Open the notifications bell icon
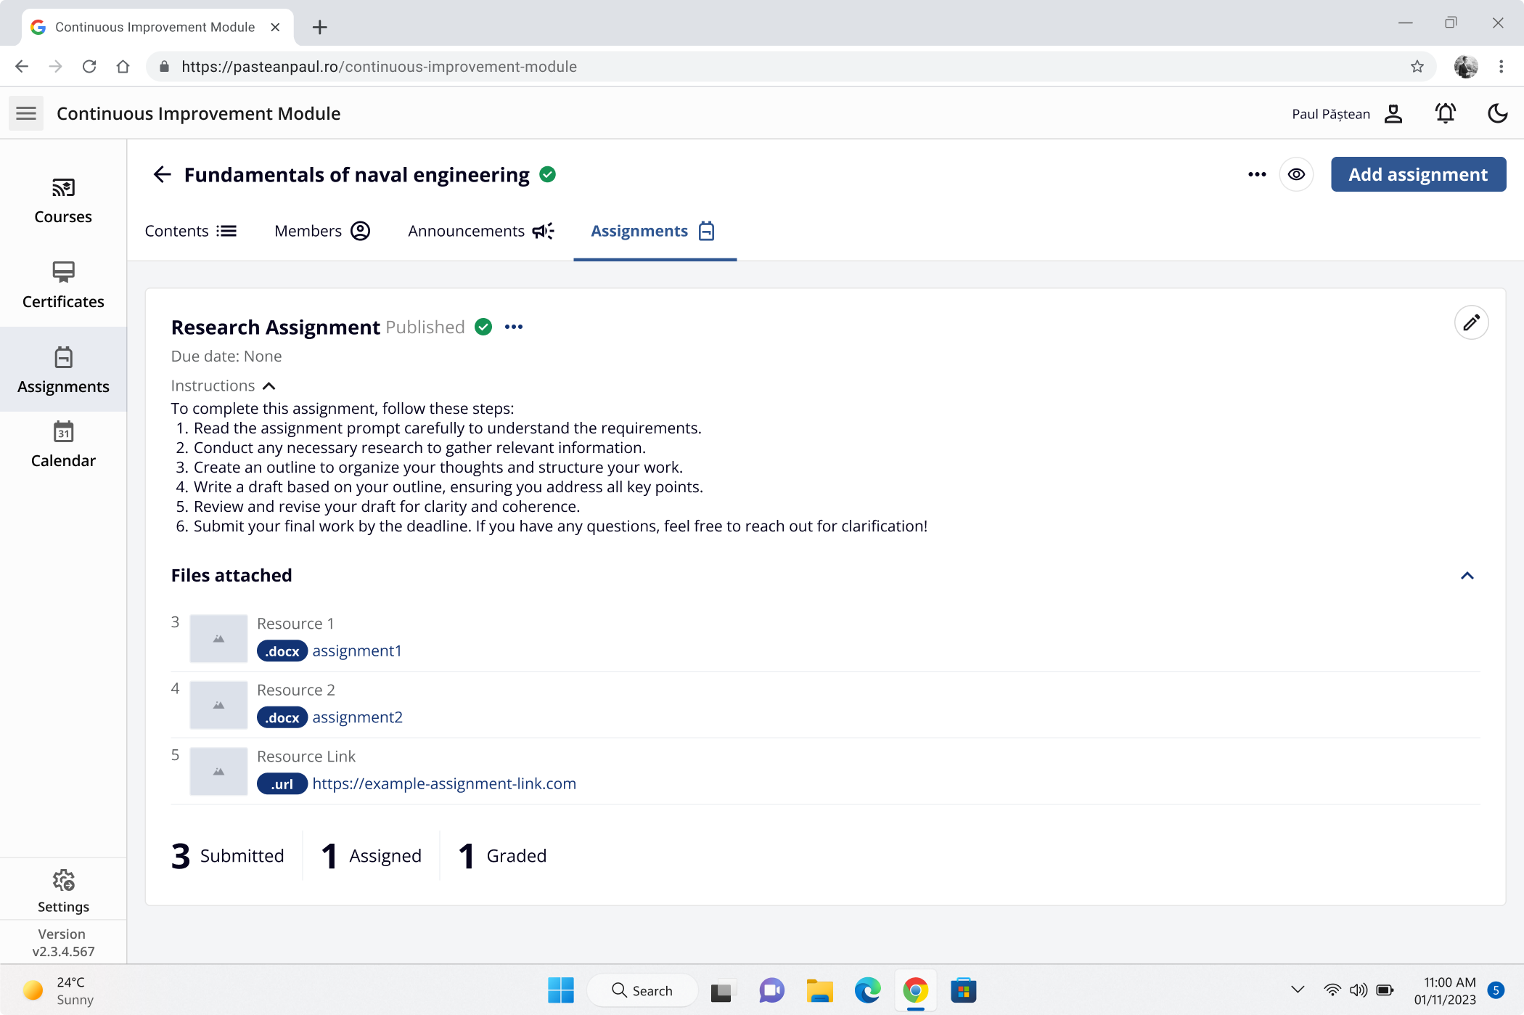1524x1015 pixels. click(x=1445, y=113)
